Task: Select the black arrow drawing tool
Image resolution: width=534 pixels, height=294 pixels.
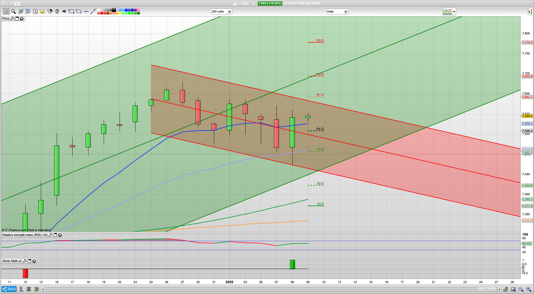Action: [x=64, y=11]
